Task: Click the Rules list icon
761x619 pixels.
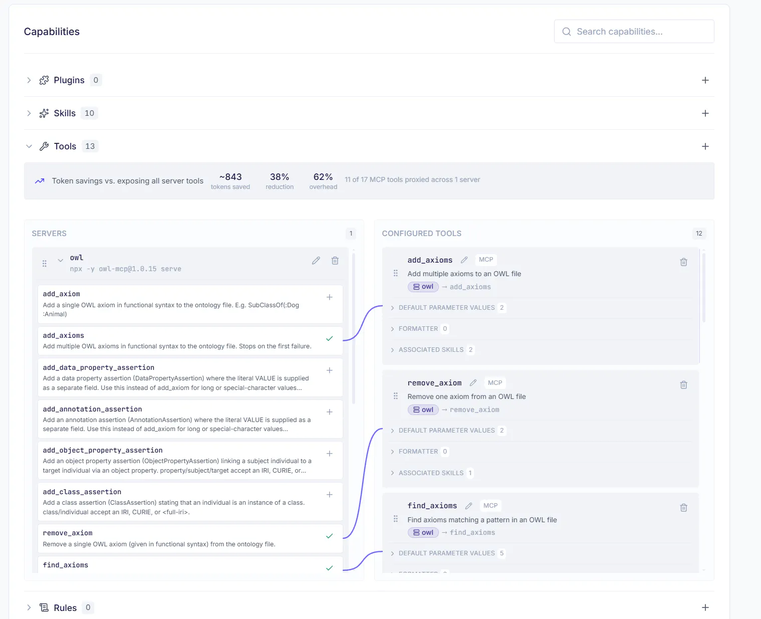Action: pyautogui.click(x=44, y=607)
